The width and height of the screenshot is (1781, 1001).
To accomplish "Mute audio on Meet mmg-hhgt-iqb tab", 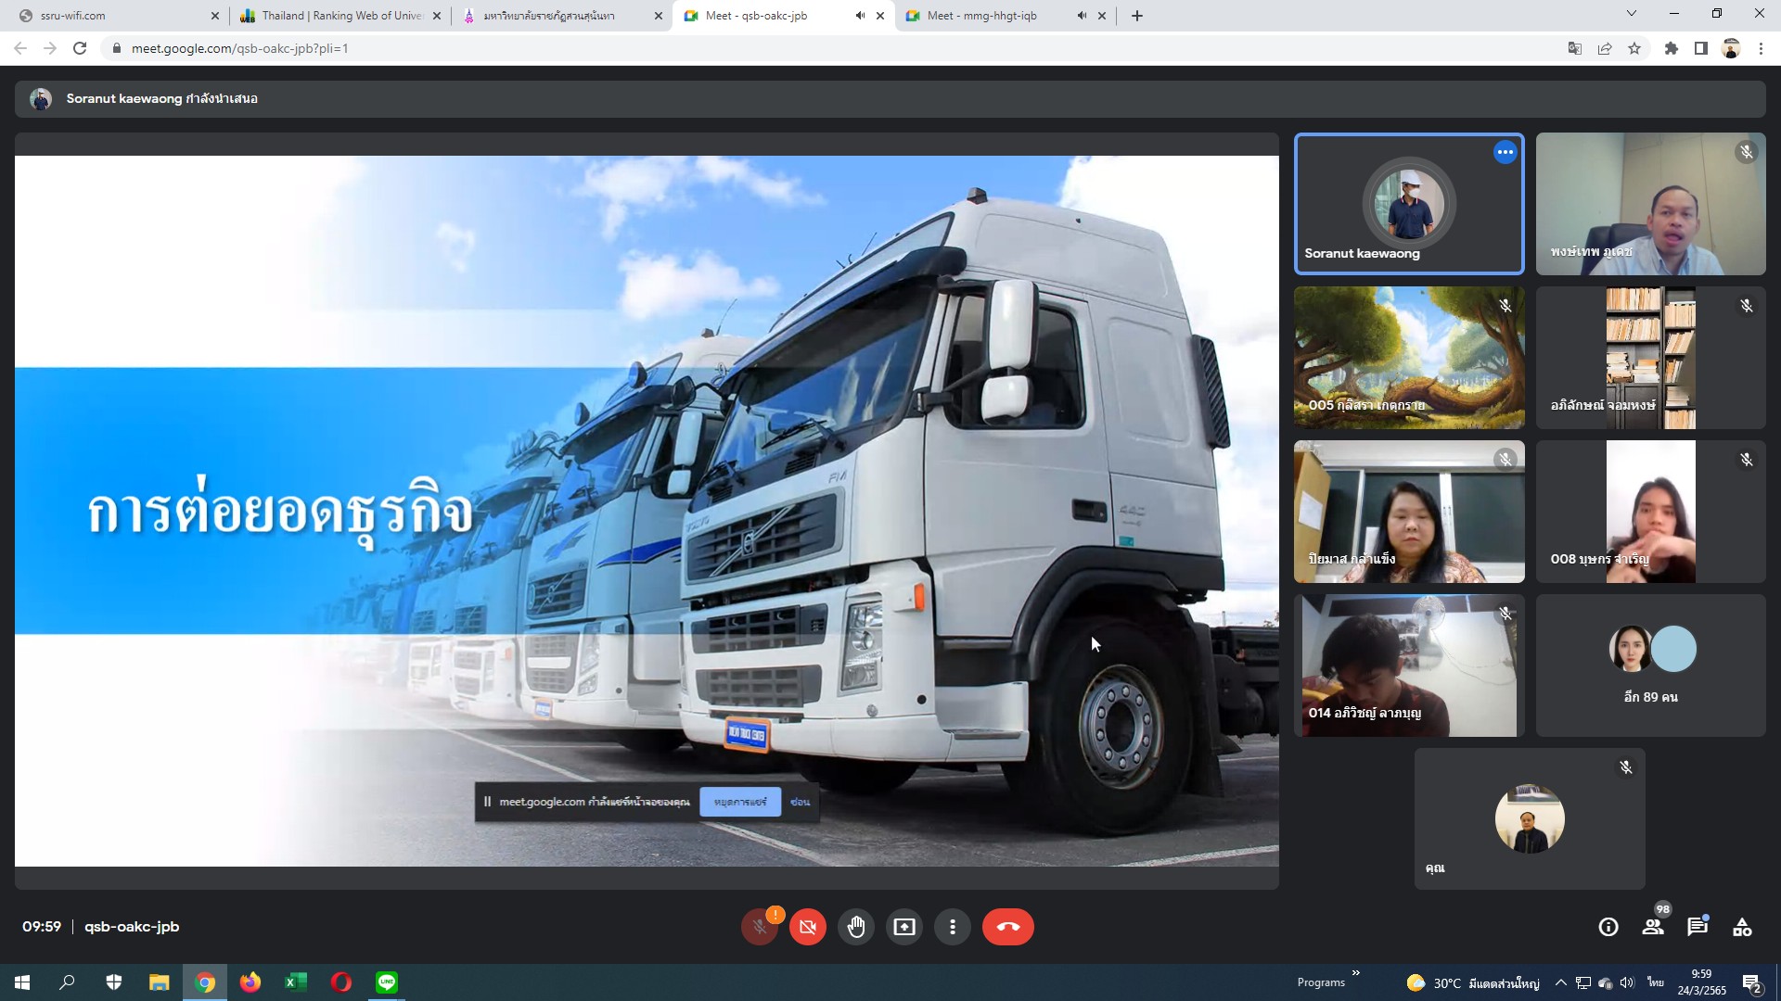I will (x=1082, y=16).
